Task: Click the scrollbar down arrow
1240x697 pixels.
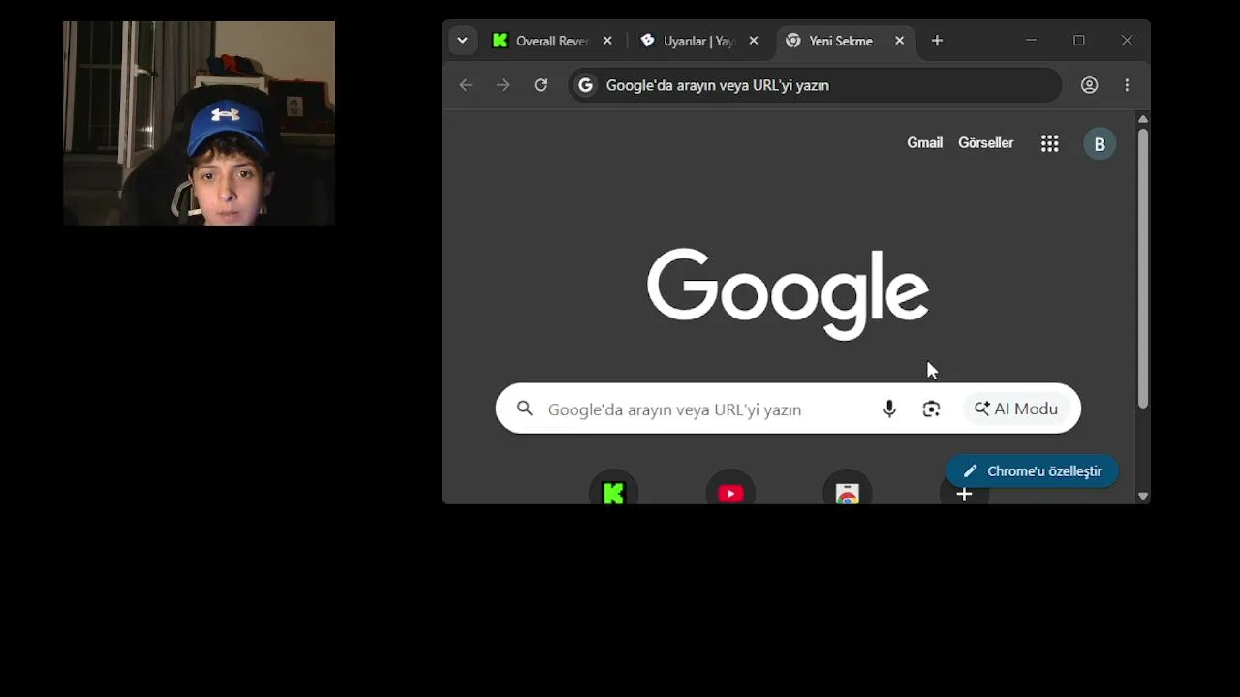Action: click(x=1143, y=496)
